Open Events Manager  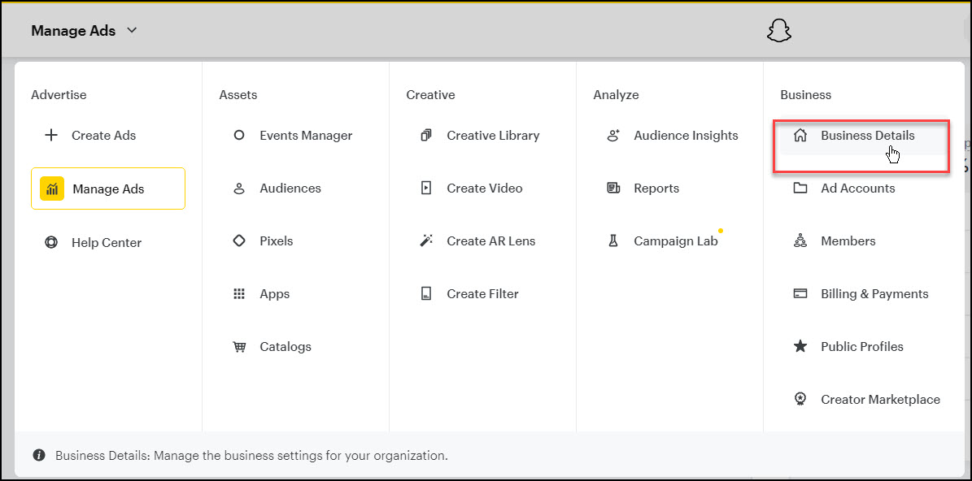click(x=306, y=135)
